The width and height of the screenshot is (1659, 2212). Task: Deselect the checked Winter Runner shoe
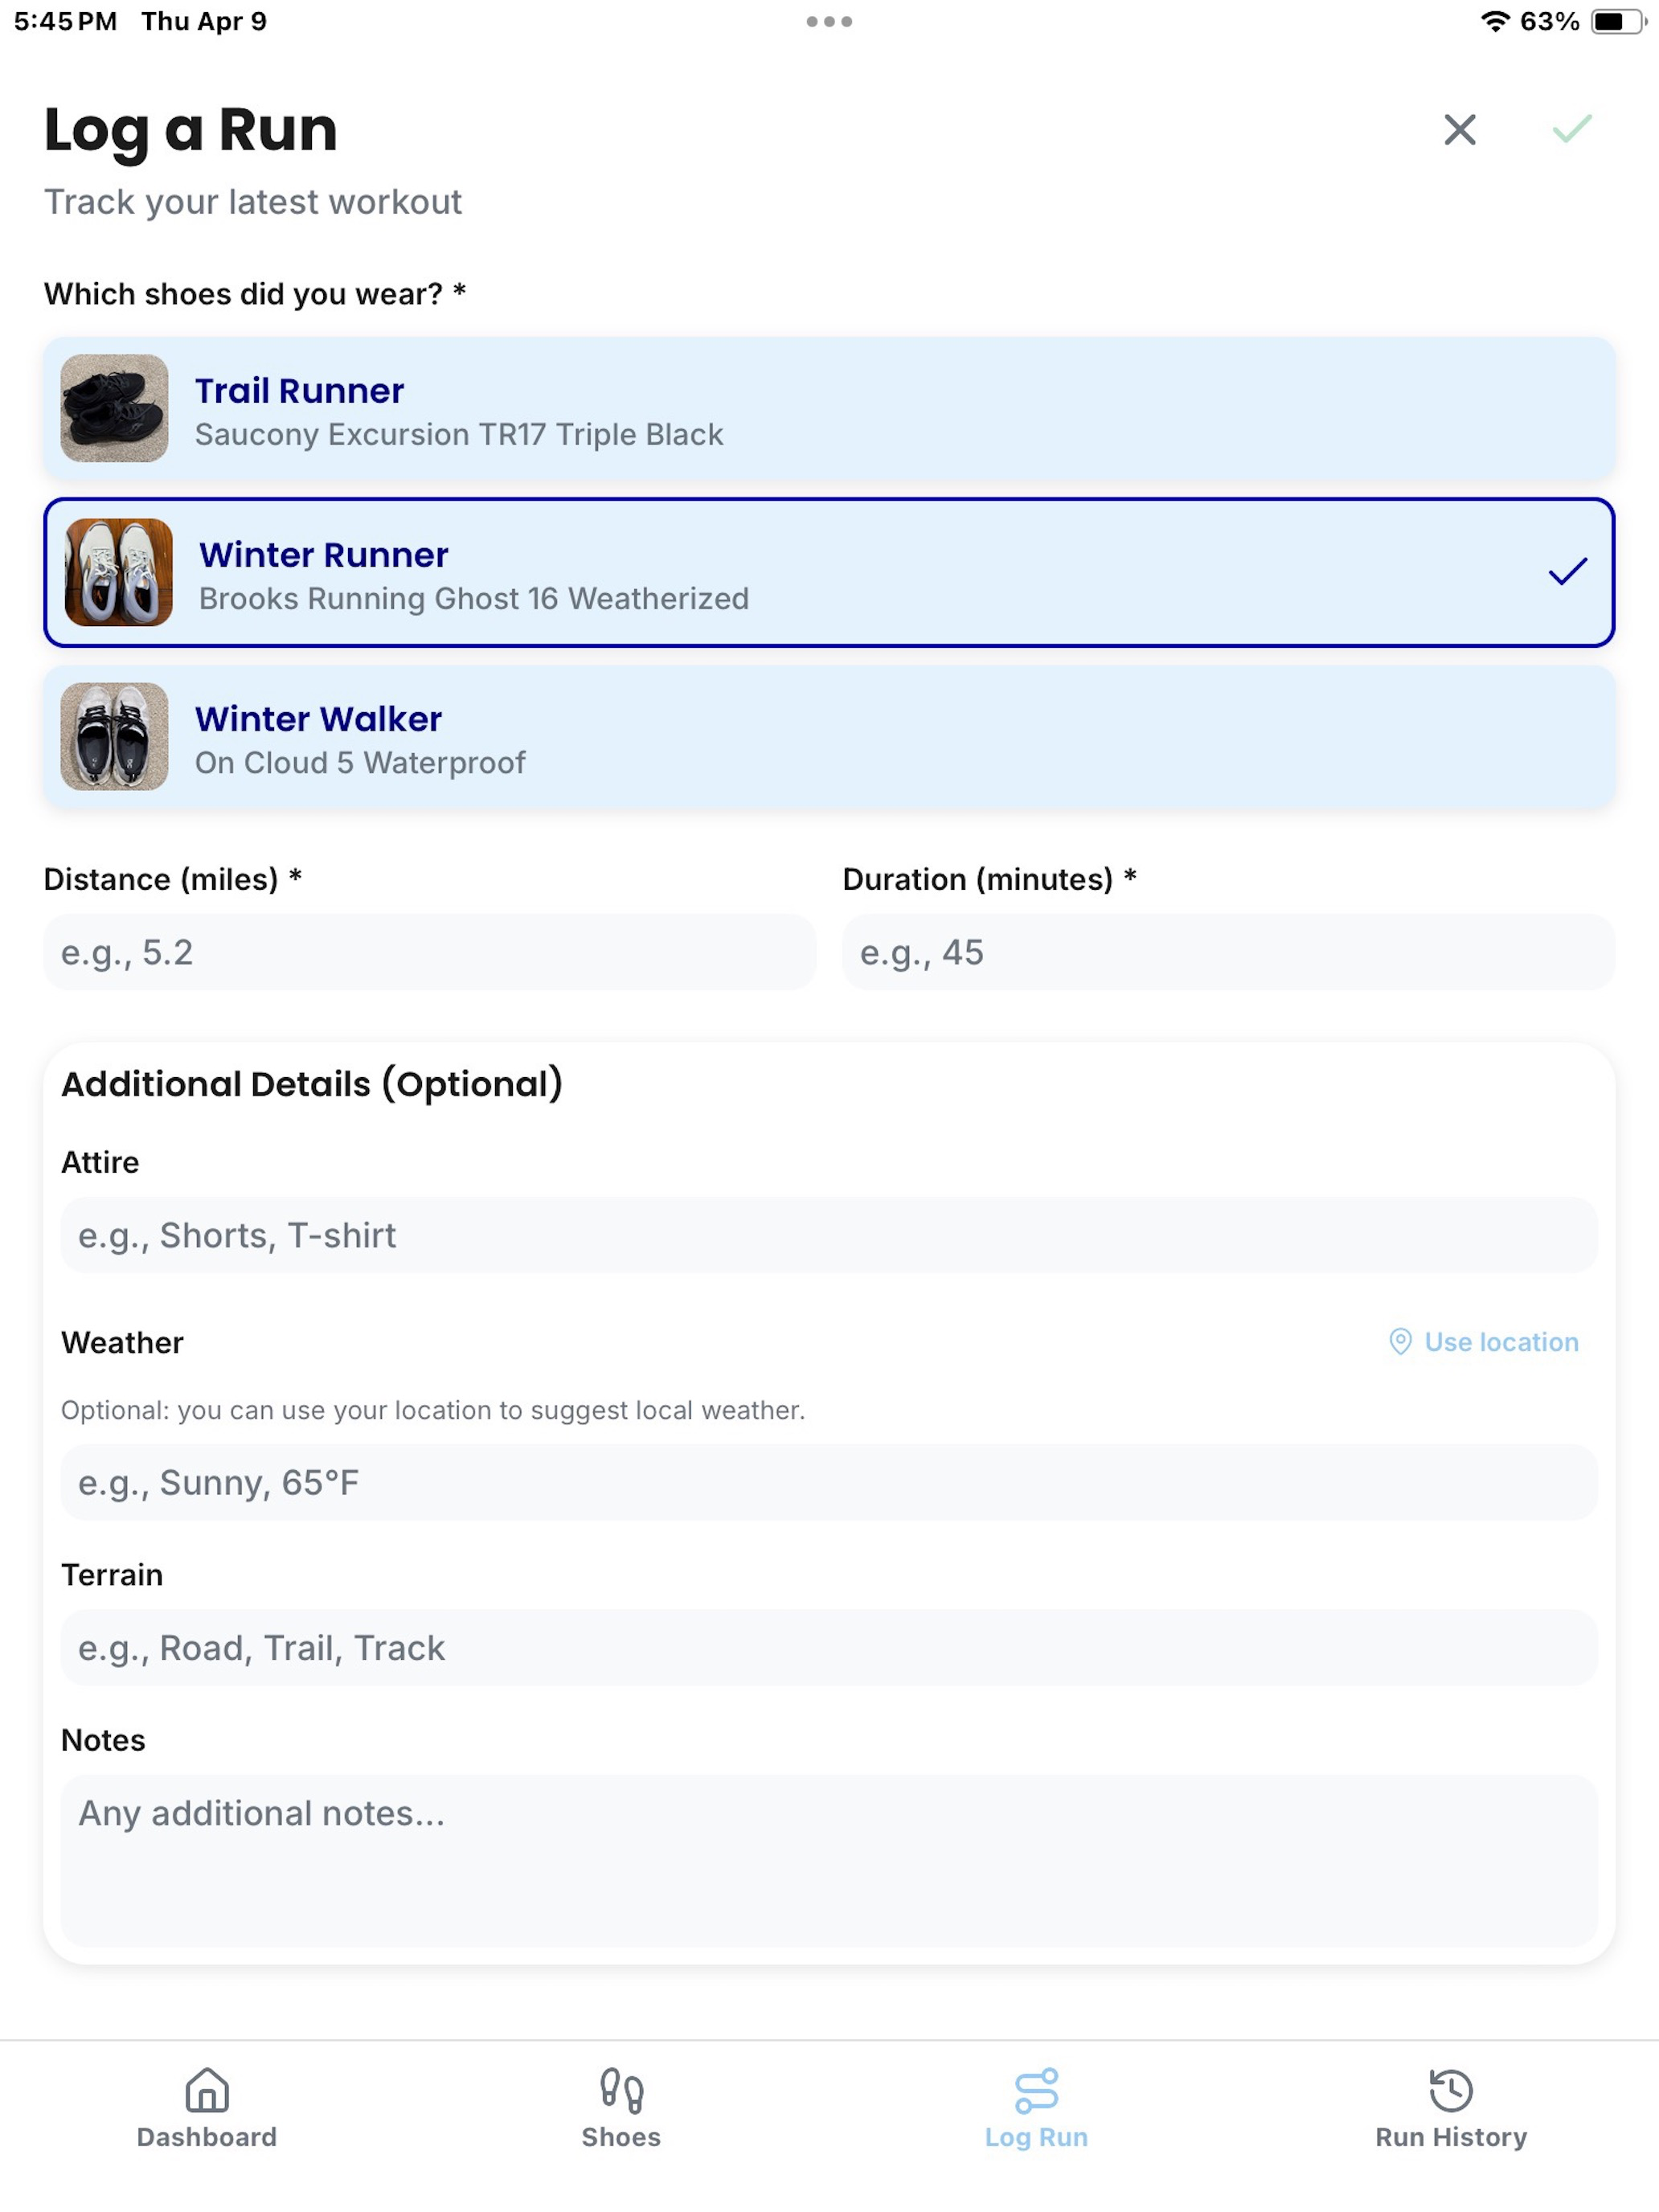pyautogui.click(x=829, y=572)
